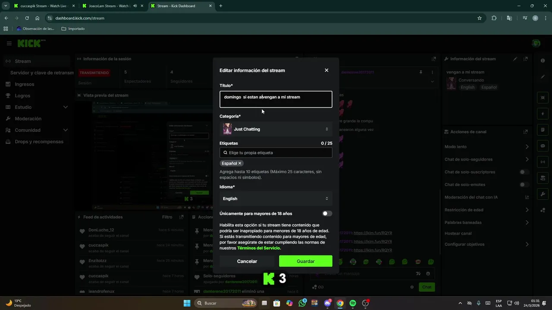Image resolution: width=552 pixels, height=310 pixels.
Task: Close the Editar información del stream dialog
Action: click(x=326, y=70)
